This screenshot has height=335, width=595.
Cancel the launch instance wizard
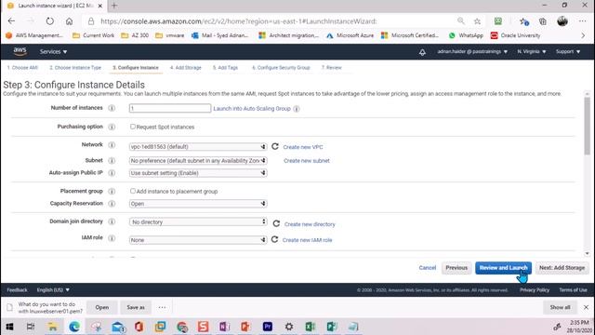[x=428, y=268]
